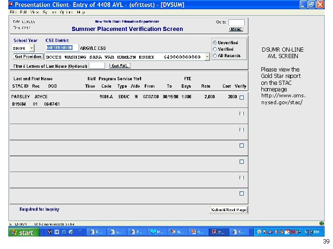Switch to the 'N...' taskbar window

point(178,232)
